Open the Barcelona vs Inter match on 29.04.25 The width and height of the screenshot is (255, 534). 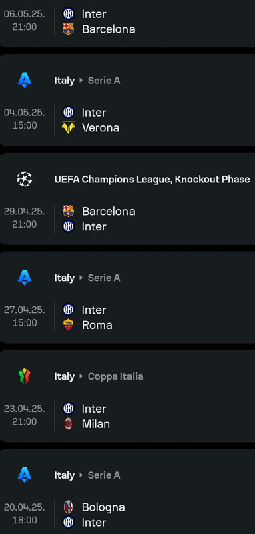pyautogui.click(x=127, y=219)
